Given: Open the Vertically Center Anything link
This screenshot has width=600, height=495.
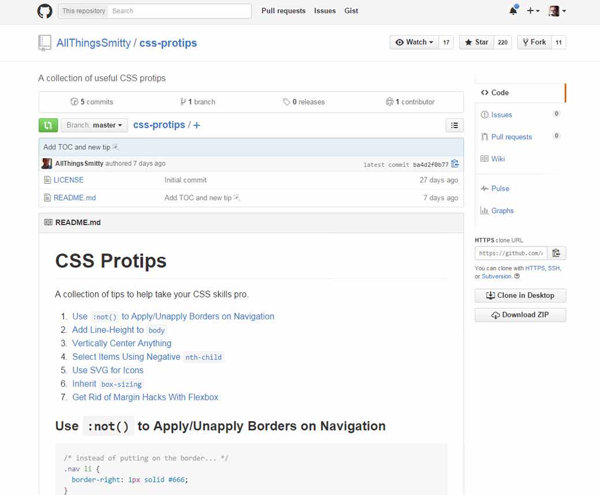Looking at the screenshot, I should click(x=121, y=343).
